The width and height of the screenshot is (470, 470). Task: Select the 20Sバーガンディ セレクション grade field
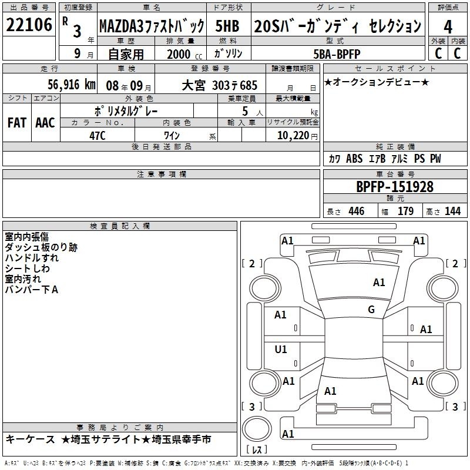[337, 26]
